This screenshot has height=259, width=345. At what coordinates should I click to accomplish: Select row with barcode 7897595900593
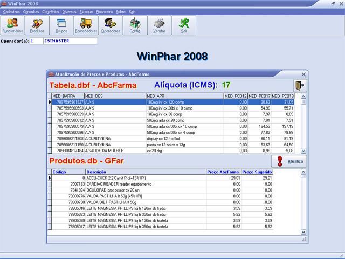171,108
